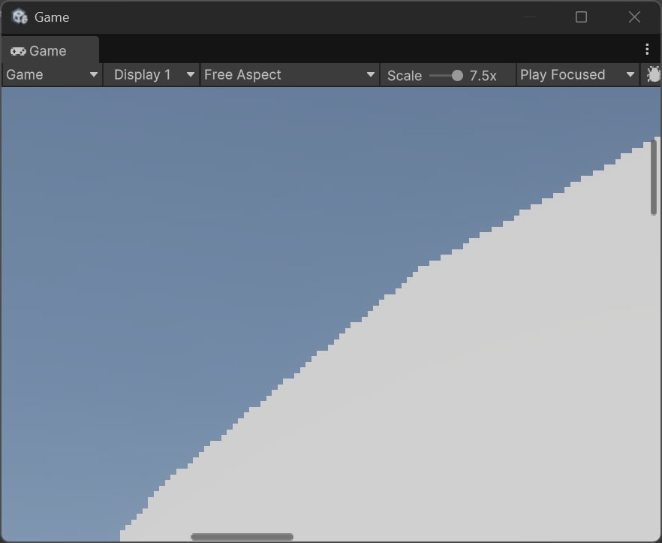Click the gamepad icon on Game tab
Screen dimensions: 662x543
point(18,51)
